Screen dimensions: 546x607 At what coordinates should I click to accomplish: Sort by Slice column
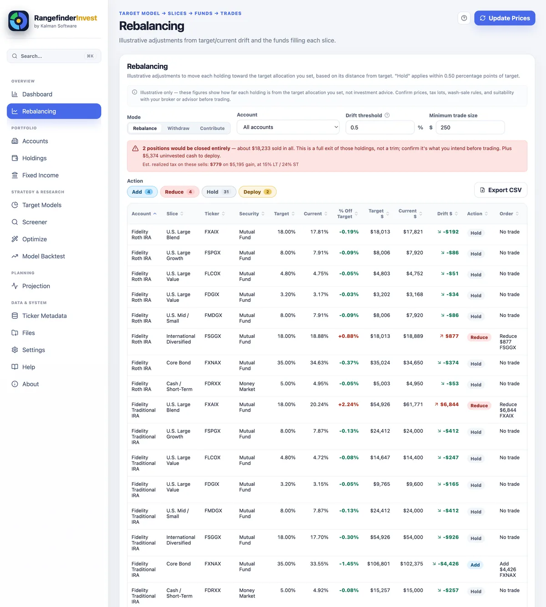click(175, 214)
